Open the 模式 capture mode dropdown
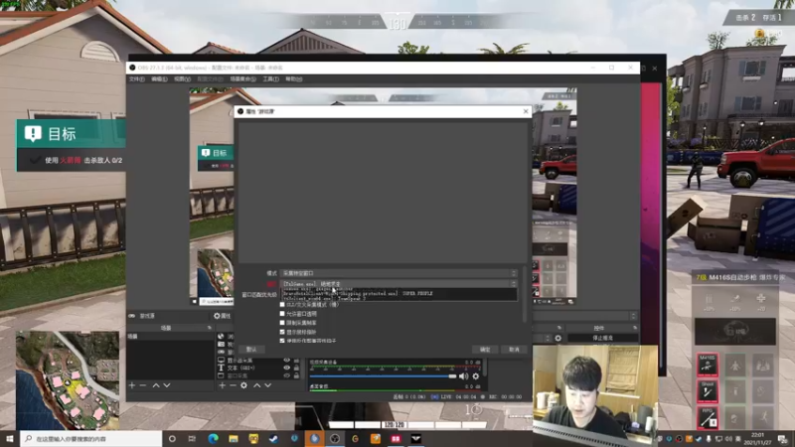 point(399,273)
